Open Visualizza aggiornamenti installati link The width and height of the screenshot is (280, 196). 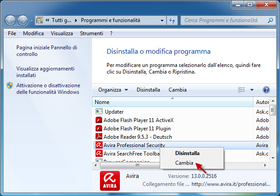click(45, 72)
